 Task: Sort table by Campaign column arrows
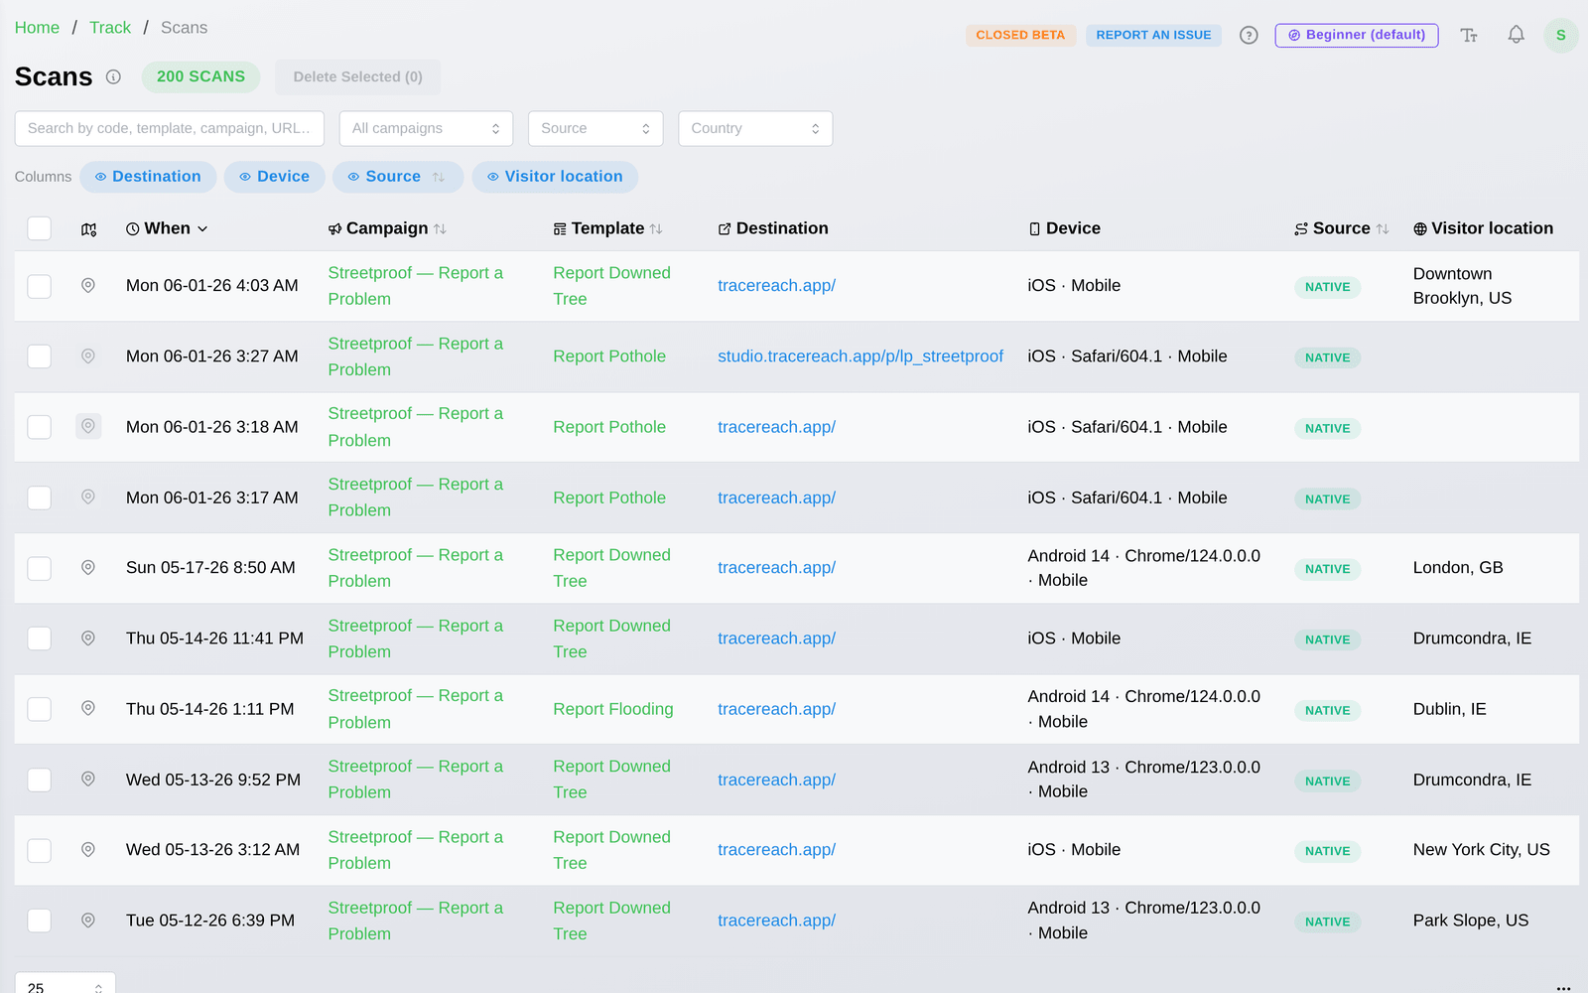[x=440, y=229]
